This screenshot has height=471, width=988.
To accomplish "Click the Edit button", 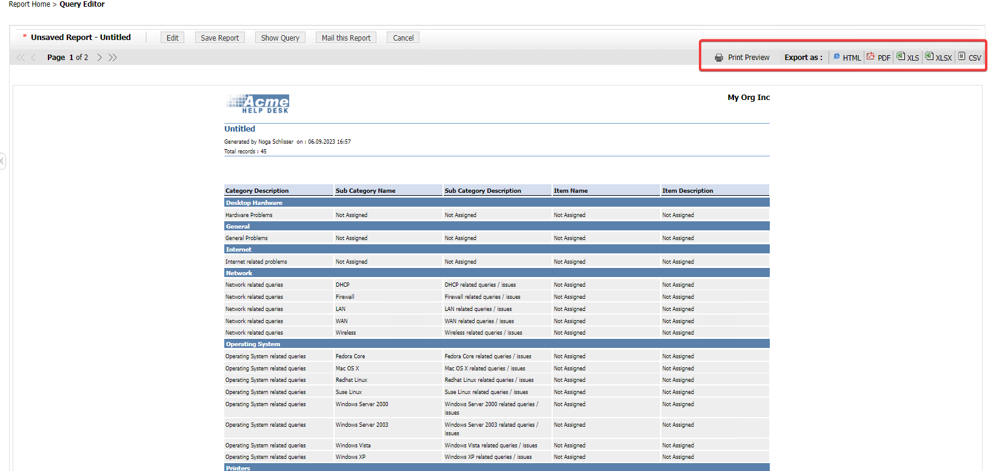I will 173,38.
